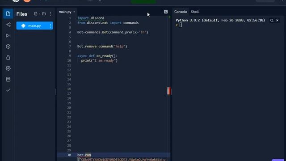Open the Version control sidebar icon

click(x=8, y=25)
